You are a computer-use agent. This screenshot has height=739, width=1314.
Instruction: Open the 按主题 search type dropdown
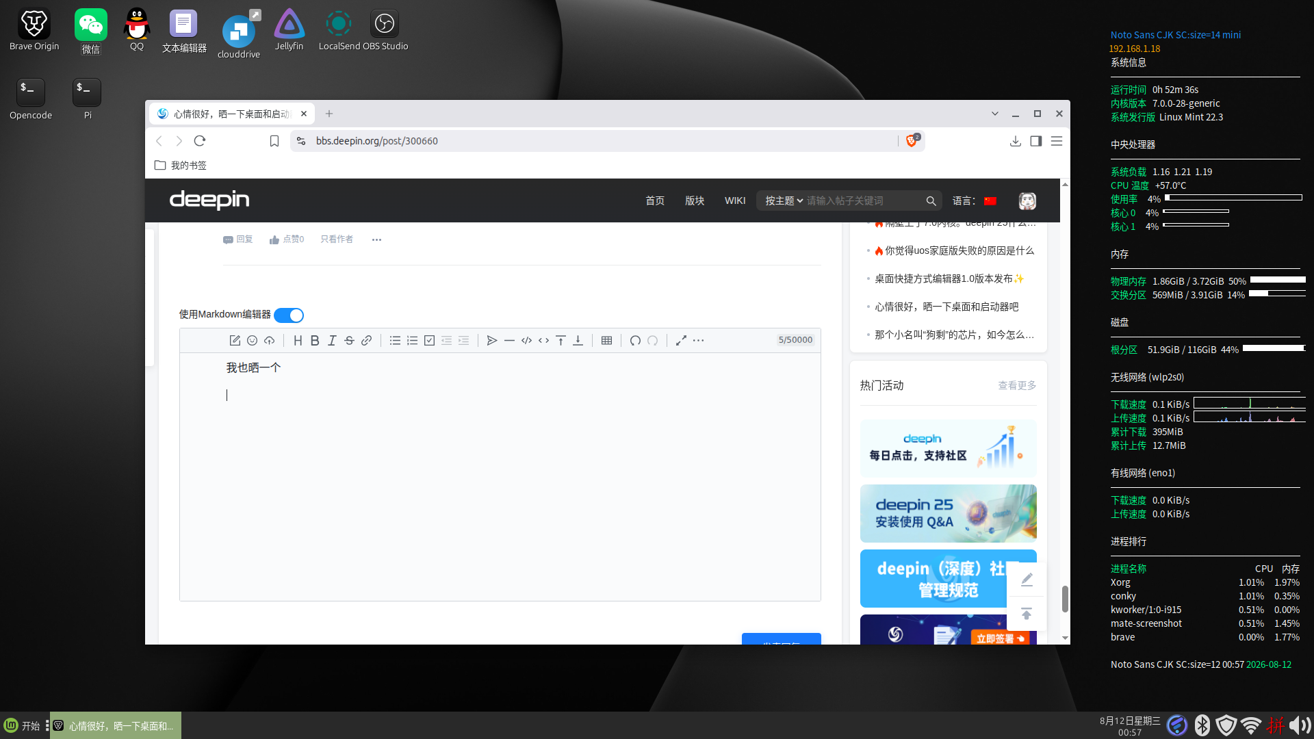pyautogui.click(x=784, y=200)
